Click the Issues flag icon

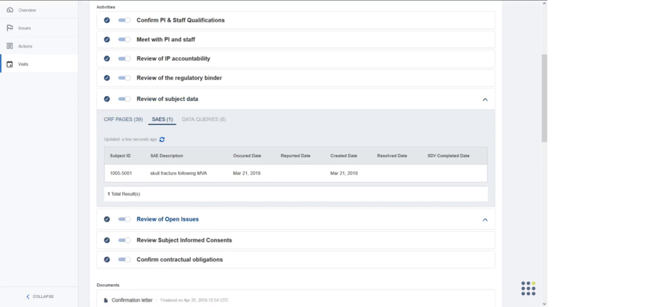(10, 28)
